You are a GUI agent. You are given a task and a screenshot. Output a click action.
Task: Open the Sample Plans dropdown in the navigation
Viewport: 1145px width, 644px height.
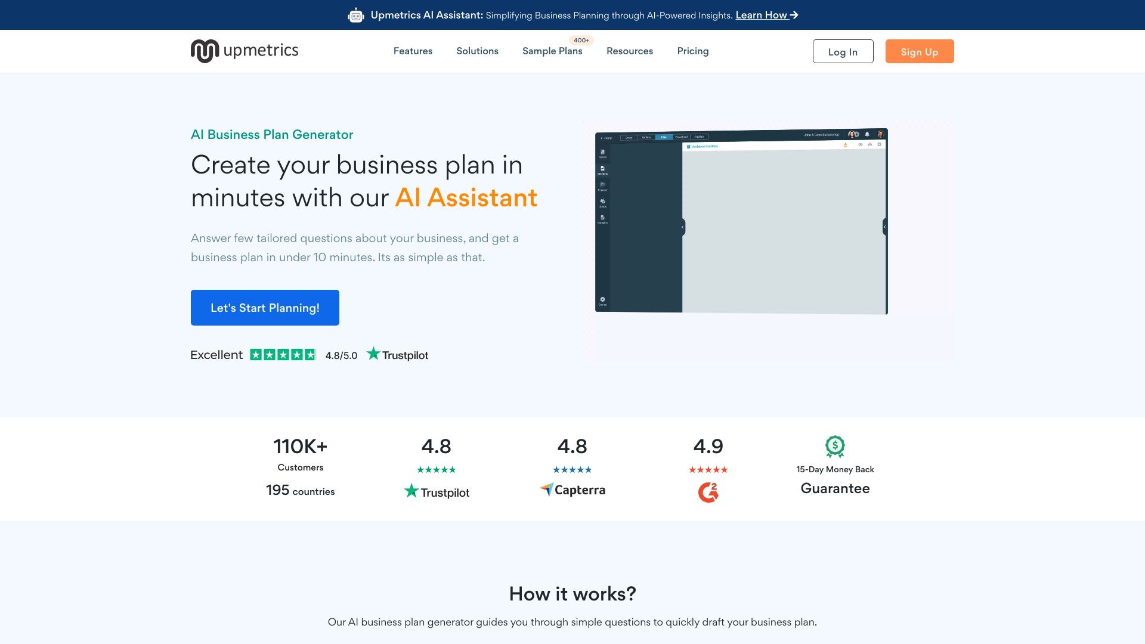tap(552, 51)
